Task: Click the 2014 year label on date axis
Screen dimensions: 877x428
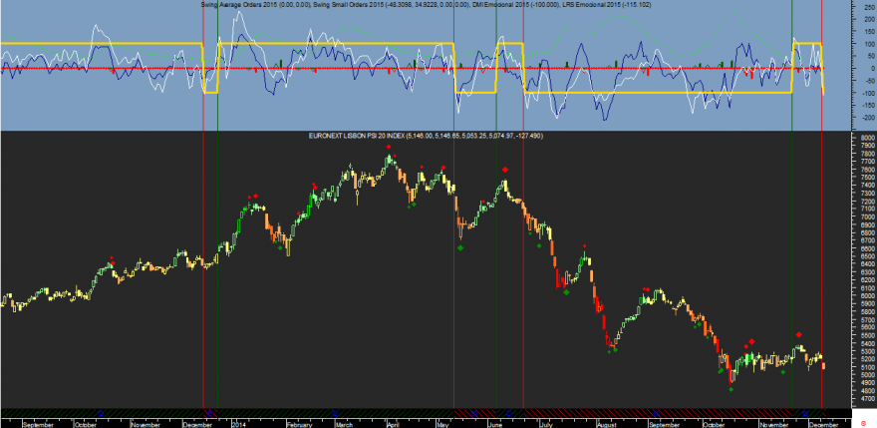Action: pos(239,425)
